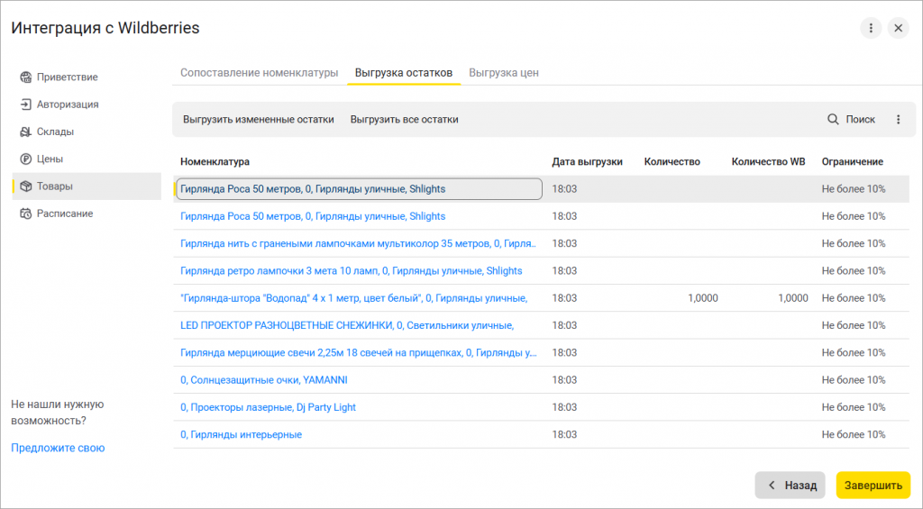923x509 pixels.
Task: Click the Авторизация login icon
Action: coord(25,105)
